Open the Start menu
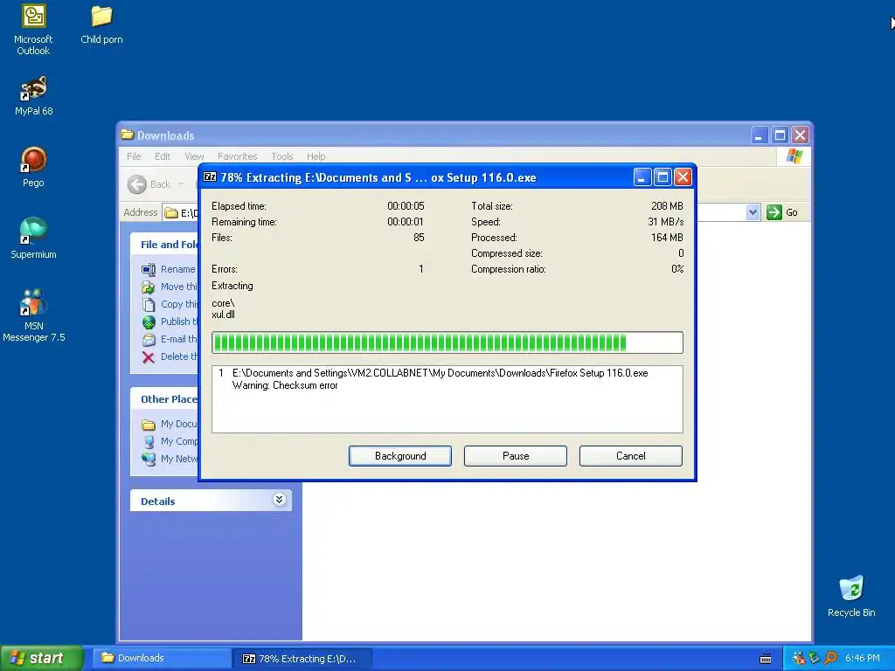This screenshot has height=671, width=895. coord(41,659)
